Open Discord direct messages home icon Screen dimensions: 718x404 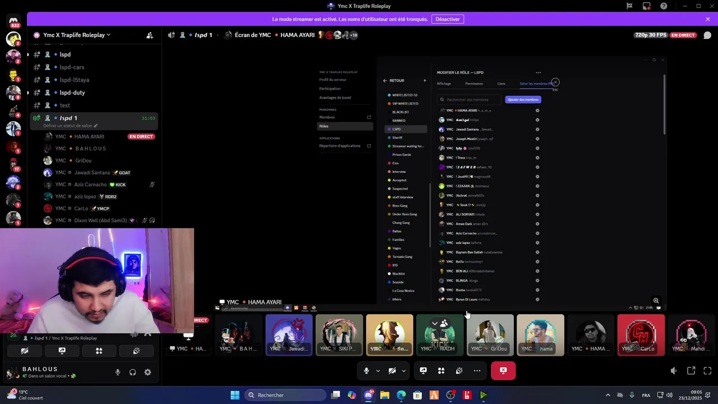tap(13, 21)
